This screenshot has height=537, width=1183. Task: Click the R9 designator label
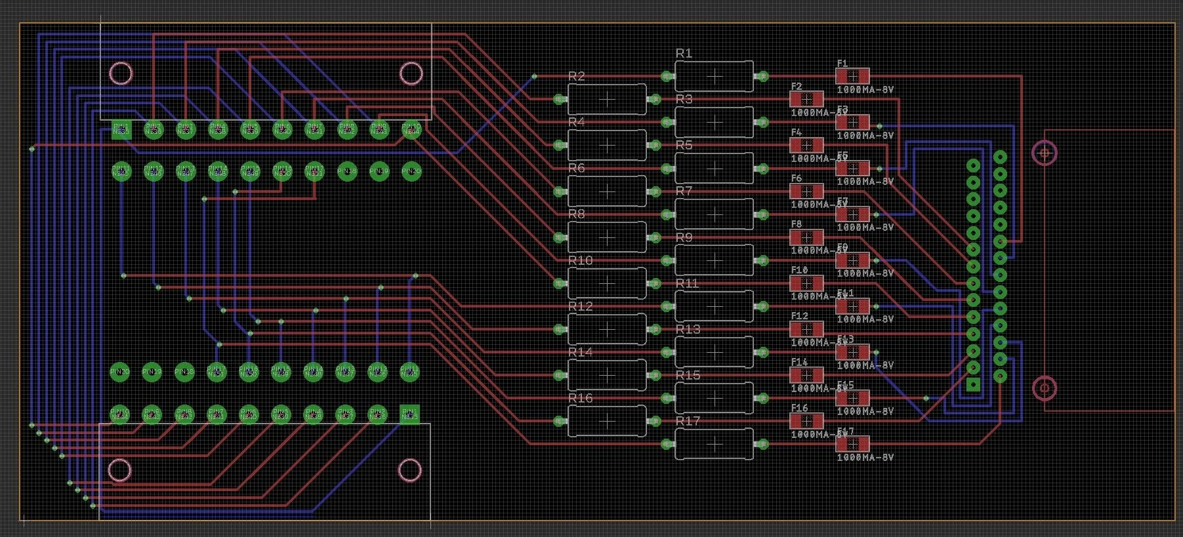684,237
